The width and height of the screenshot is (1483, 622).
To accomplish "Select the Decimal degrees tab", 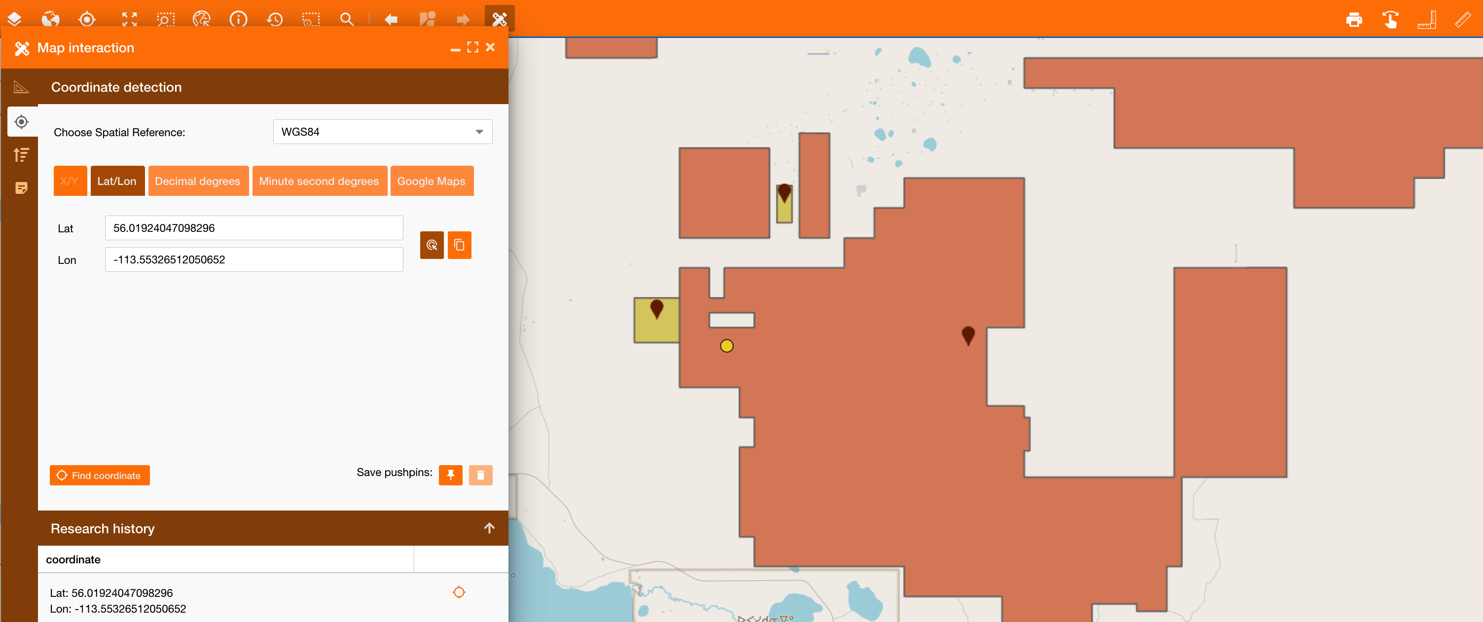I will click(x=198, y=181).
